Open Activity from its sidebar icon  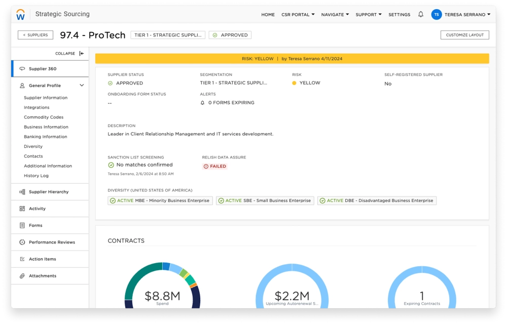[22, 209]
